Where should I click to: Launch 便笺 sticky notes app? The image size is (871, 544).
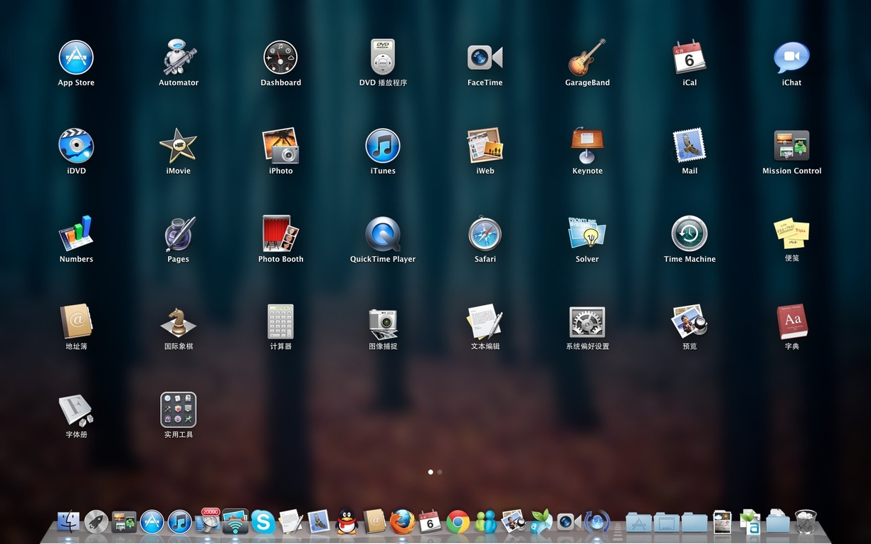(x=792, y=233)
